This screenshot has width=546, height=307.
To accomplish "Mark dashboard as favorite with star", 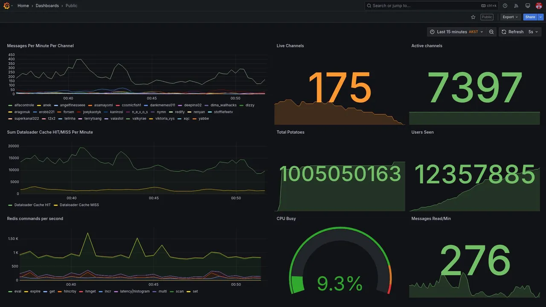I will [x=473, y=17].
